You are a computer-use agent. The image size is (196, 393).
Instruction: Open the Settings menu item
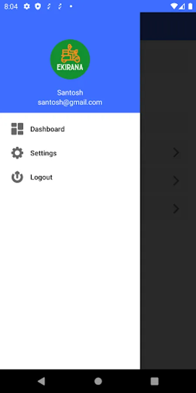pyautogui.click(x=70, y=153)
